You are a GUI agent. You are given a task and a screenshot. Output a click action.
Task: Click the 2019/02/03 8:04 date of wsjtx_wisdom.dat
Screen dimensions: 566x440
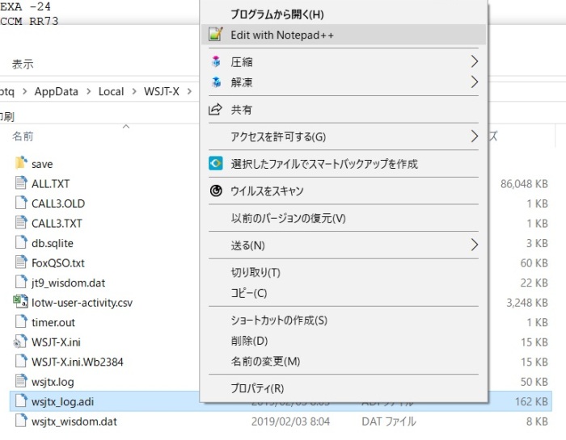point(290,421)
